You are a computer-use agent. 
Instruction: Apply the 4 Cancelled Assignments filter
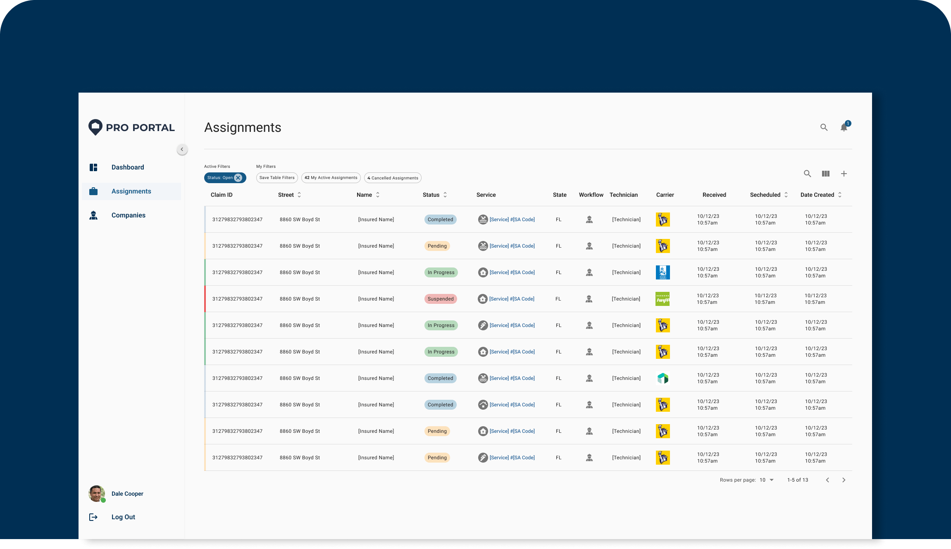(x=393, y=178)
